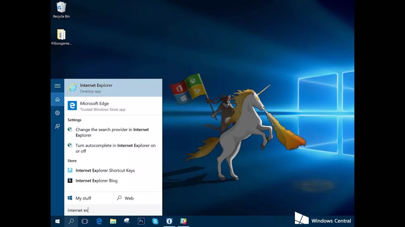405x227 pixels.
Task: Click the taskbar search magnifier icon
Action: pos(71,221)
